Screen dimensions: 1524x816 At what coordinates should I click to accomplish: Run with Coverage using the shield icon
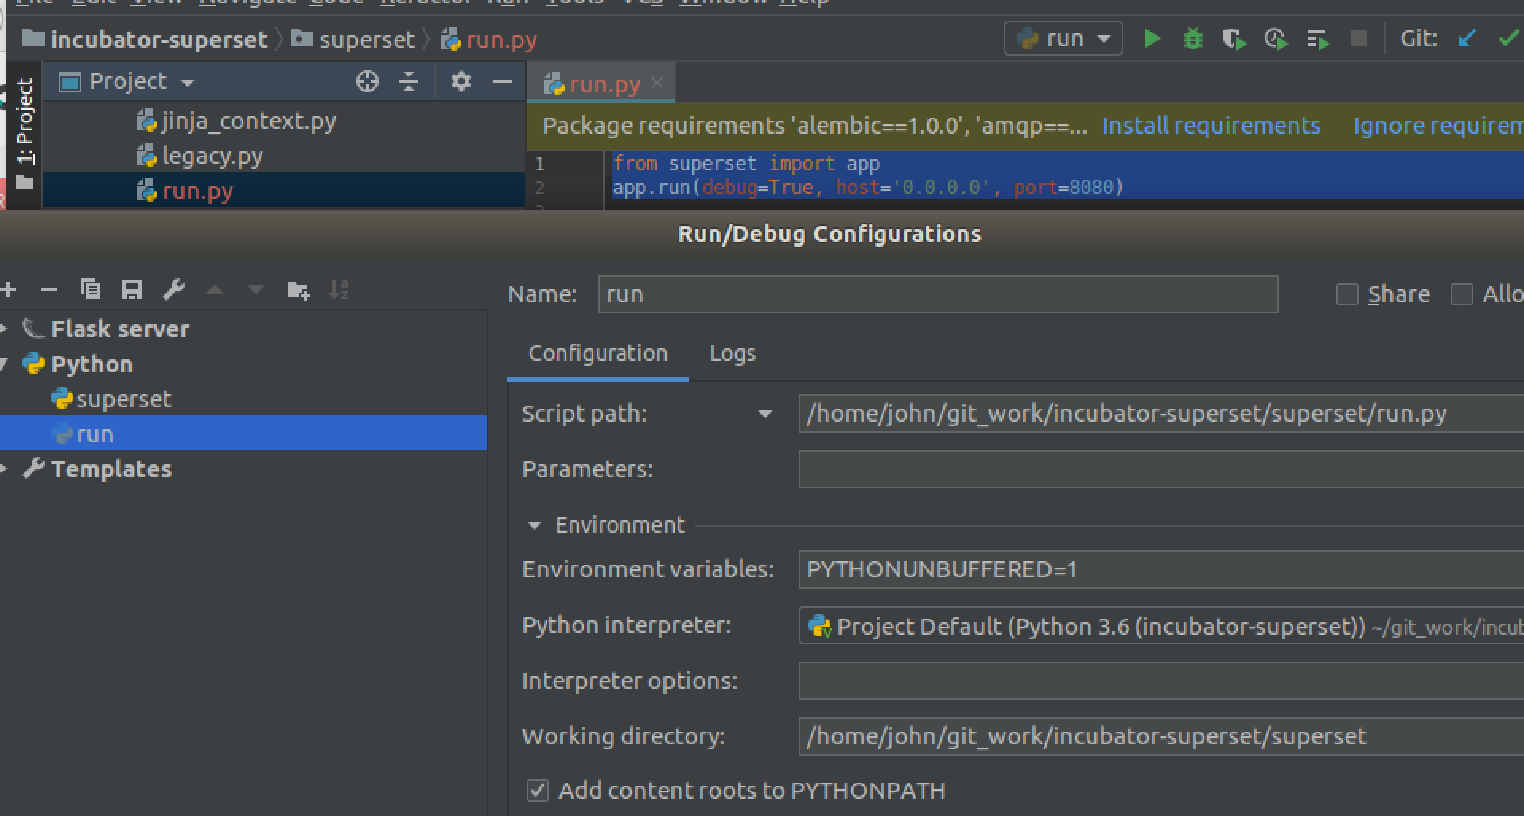point(1234,37)
